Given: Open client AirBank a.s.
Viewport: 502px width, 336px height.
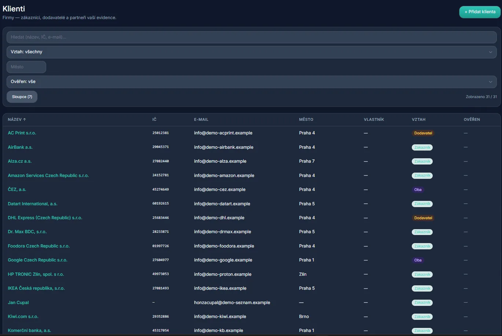Looking at the screenshot, I should (20, 147).
